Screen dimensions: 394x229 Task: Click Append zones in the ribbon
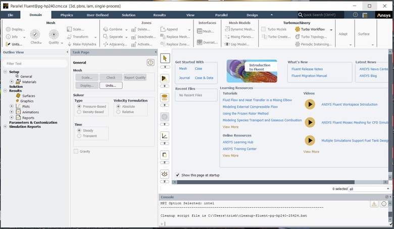169,29
